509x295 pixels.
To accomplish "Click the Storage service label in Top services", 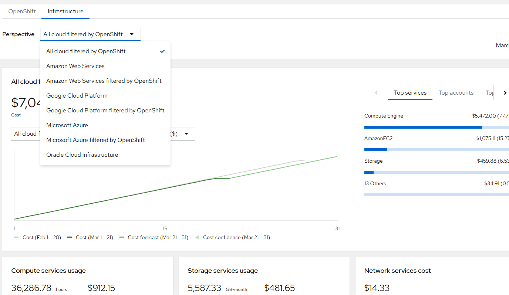I will [x=374, y=161].
